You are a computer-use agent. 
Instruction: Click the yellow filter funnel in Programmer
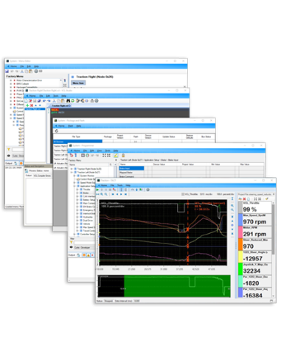coord(72,243)
